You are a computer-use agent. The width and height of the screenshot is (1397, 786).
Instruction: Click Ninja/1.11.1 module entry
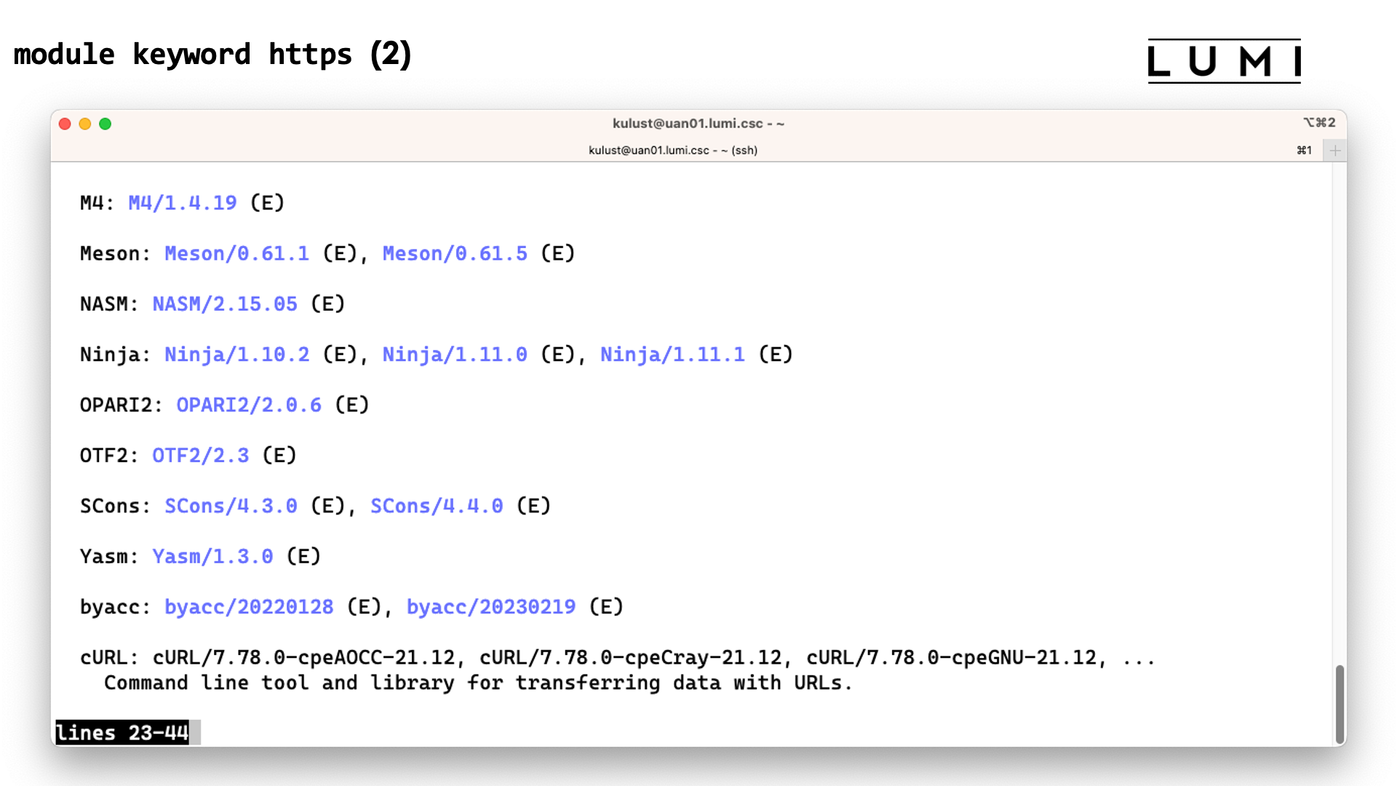[x=672, y=354]
